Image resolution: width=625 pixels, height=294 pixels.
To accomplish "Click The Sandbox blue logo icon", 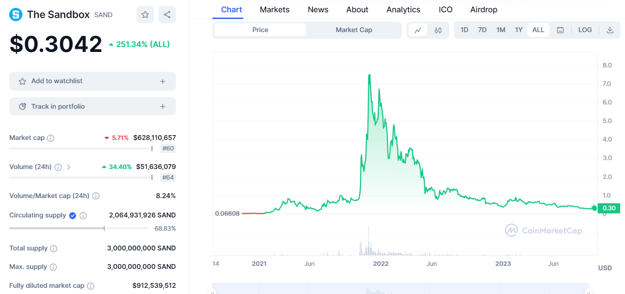I will (x=16, y=15).
